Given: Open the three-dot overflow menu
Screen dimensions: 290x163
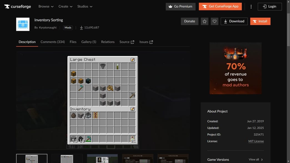Looking at the screenshot, I should tap(251, 6).
